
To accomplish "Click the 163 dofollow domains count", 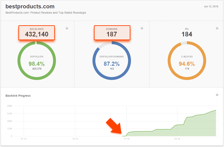I will coord(112,69).
